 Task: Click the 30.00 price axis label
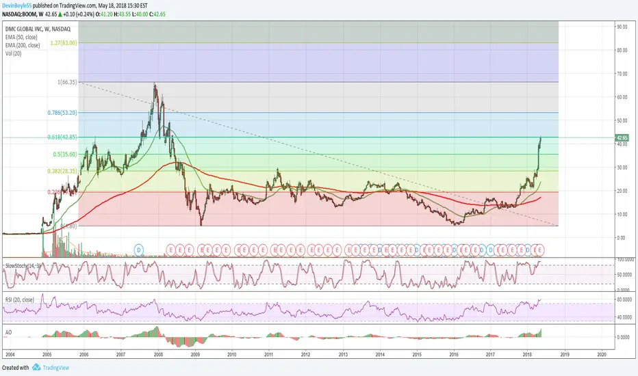click(x=622, y=167)
